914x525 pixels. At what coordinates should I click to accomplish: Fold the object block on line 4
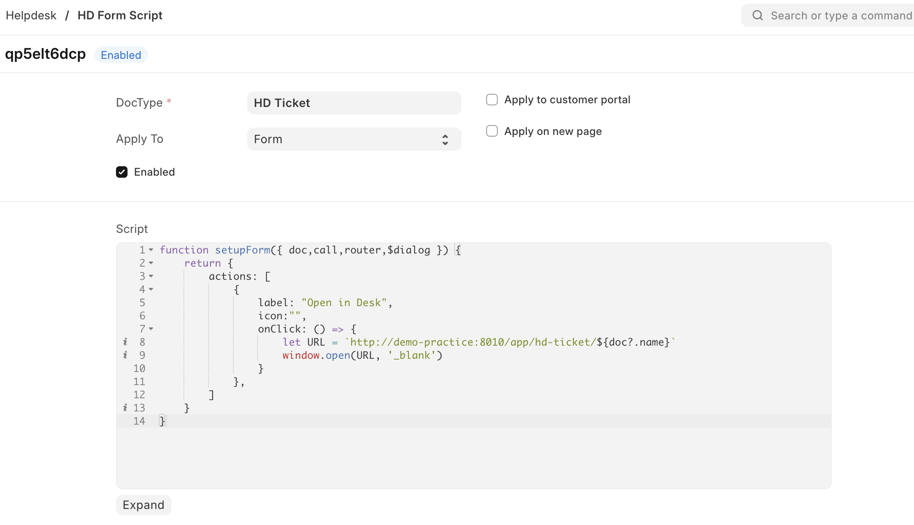pyautogui.click(x=151, y=289)
